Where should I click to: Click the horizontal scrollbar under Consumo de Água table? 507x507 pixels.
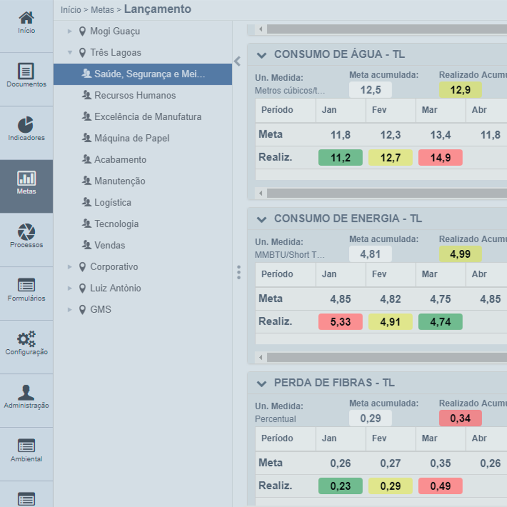(387, 193)
